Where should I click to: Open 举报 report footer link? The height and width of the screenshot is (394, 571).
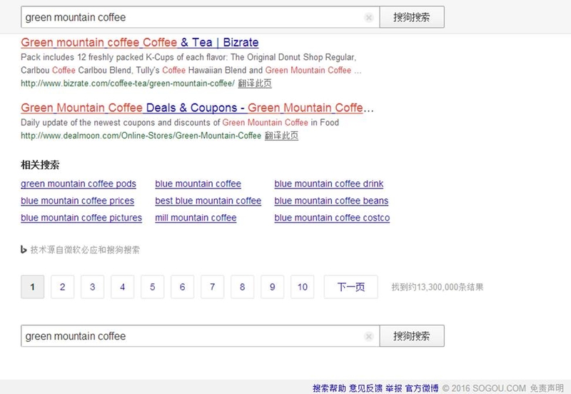(394, 388)
